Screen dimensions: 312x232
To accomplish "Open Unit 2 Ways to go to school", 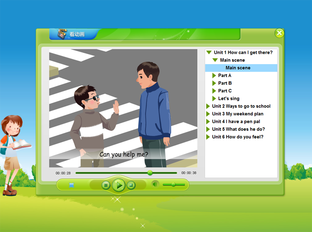I will (241, 106).
